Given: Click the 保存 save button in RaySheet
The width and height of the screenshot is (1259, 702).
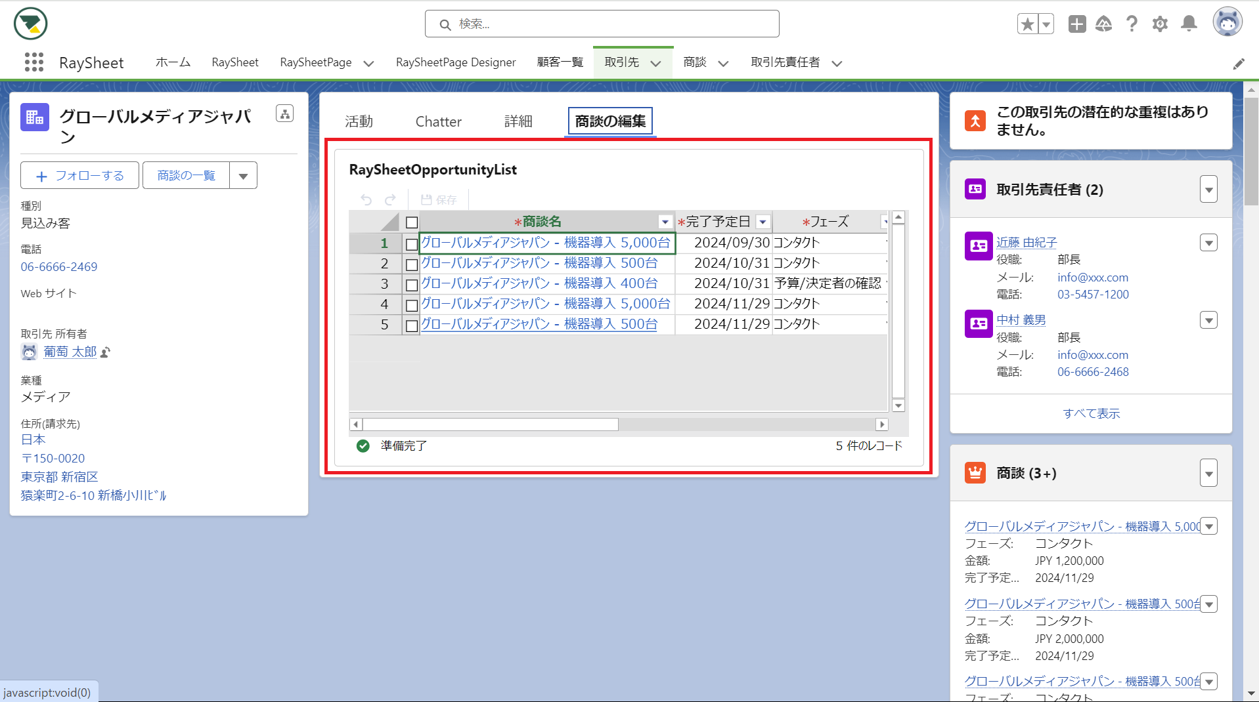Looking at the screenshot, I should pyautogui.click(x=439, y=199).
